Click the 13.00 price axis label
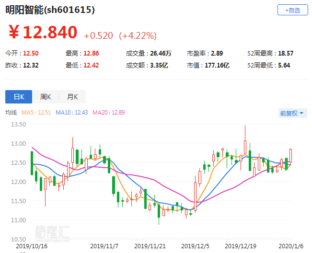The width and height of the screenshot is (312, 253). coord(19,144)
